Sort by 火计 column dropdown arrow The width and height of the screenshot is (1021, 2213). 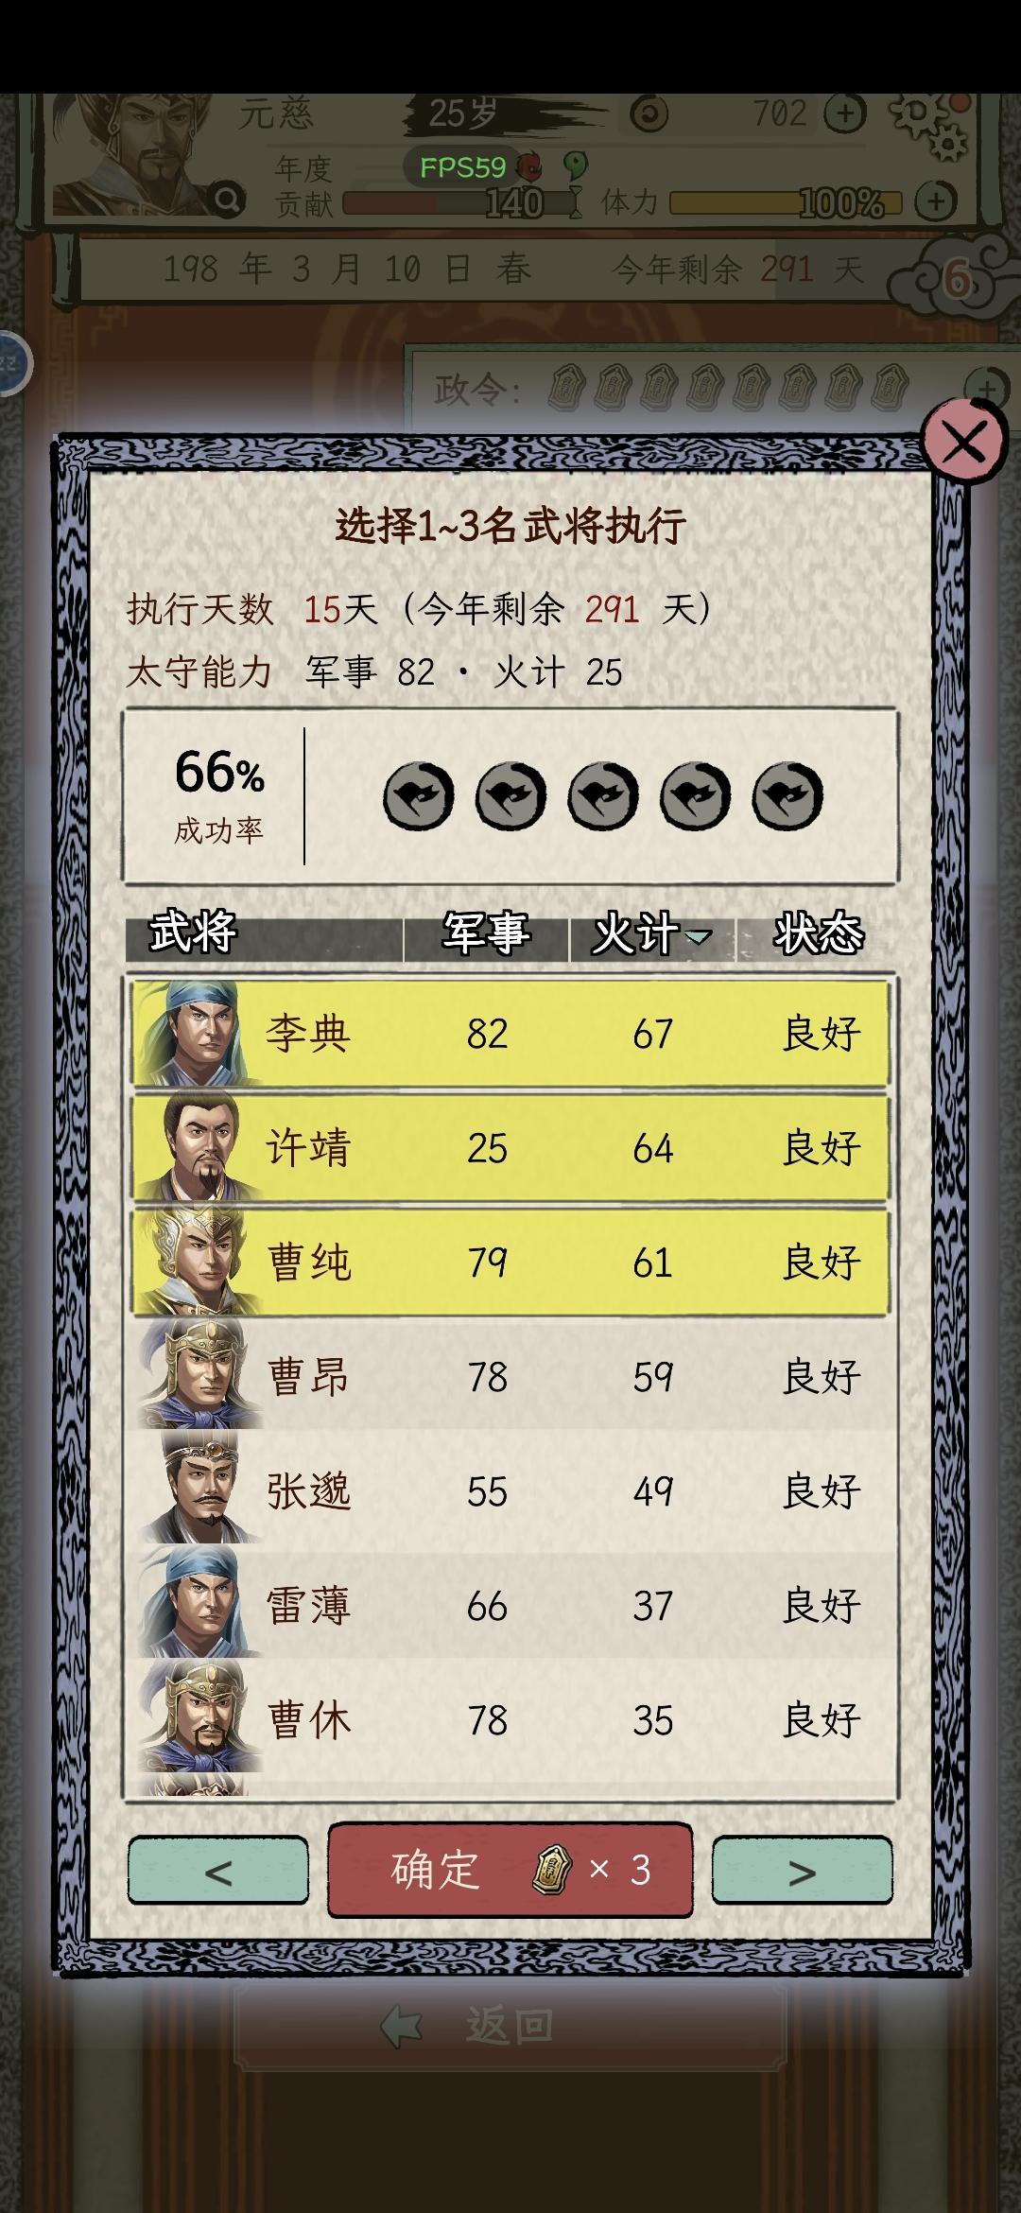point(698,936)
